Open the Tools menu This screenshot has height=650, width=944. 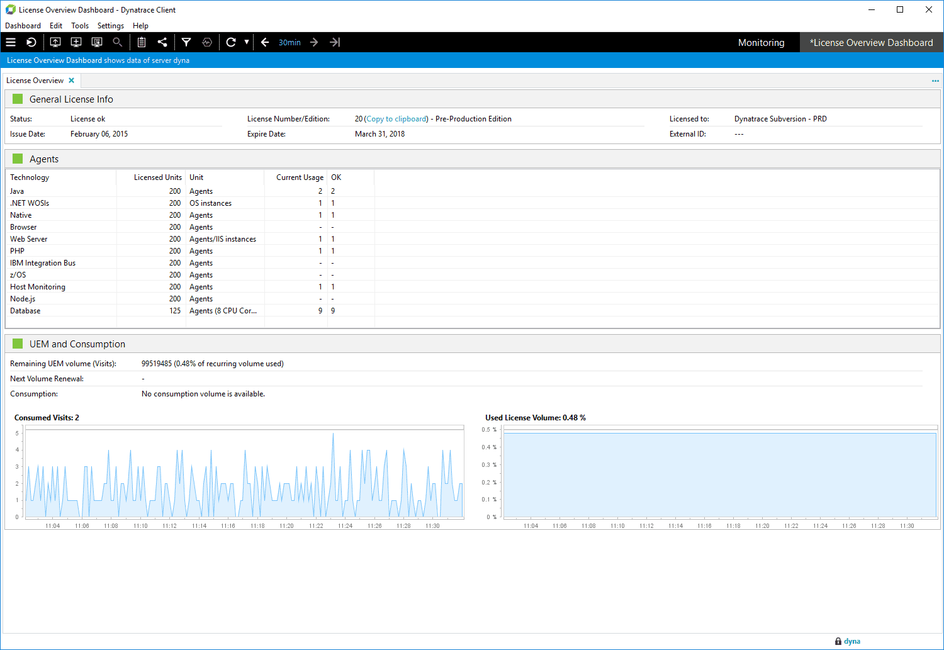[x=80, y=26]
